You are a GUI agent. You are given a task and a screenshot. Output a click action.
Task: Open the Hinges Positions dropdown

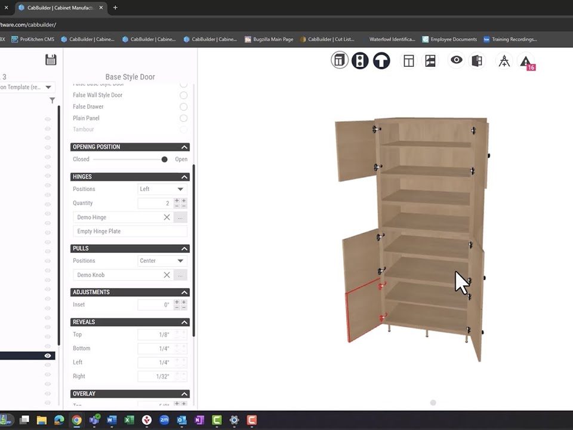(162, 189)
